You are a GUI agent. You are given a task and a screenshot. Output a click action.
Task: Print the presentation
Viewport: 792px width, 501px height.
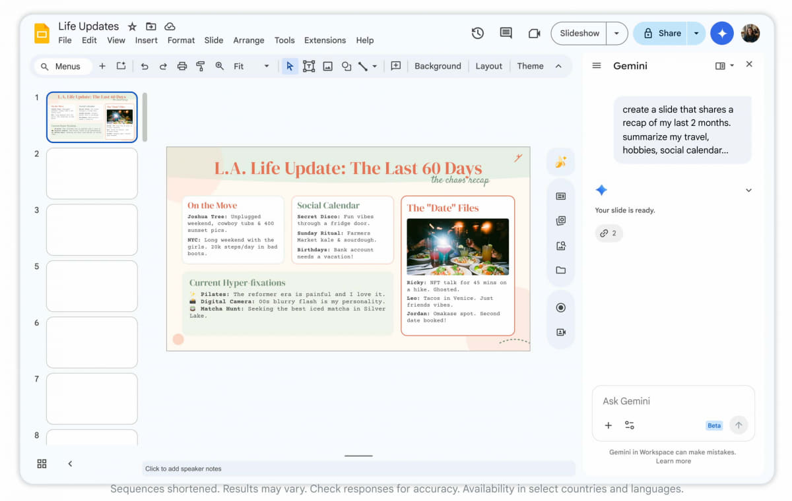(182, 66)
